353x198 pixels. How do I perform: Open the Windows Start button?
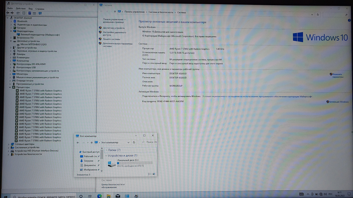coord(6,197)
